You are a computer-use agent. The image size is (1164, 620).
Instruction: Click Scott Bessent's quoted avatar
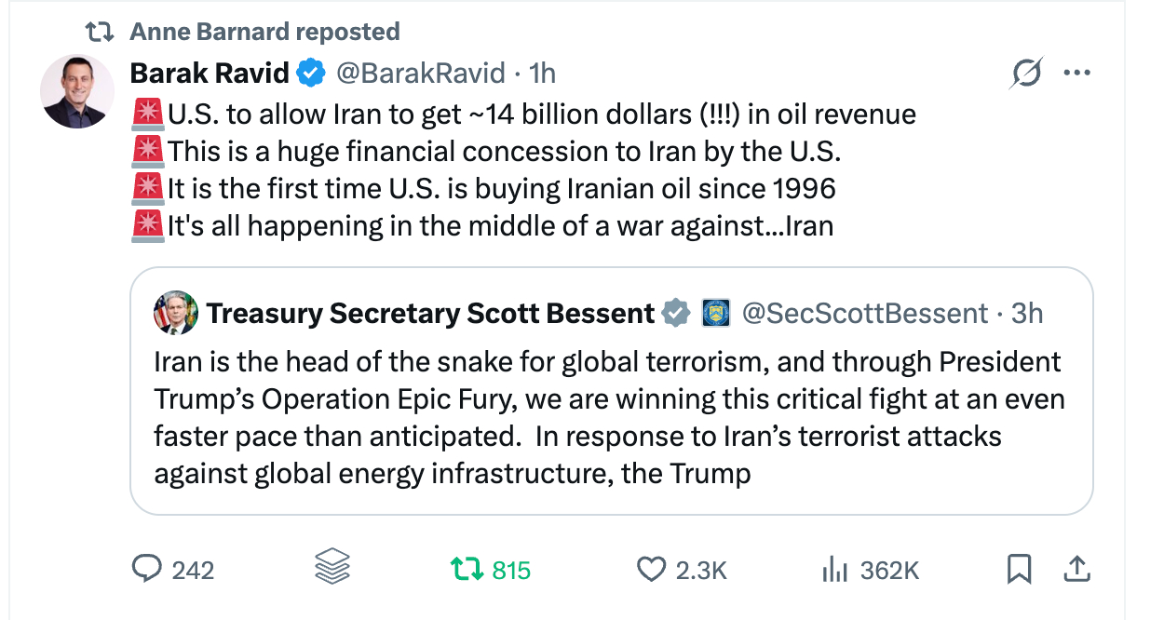click(175, 313)
